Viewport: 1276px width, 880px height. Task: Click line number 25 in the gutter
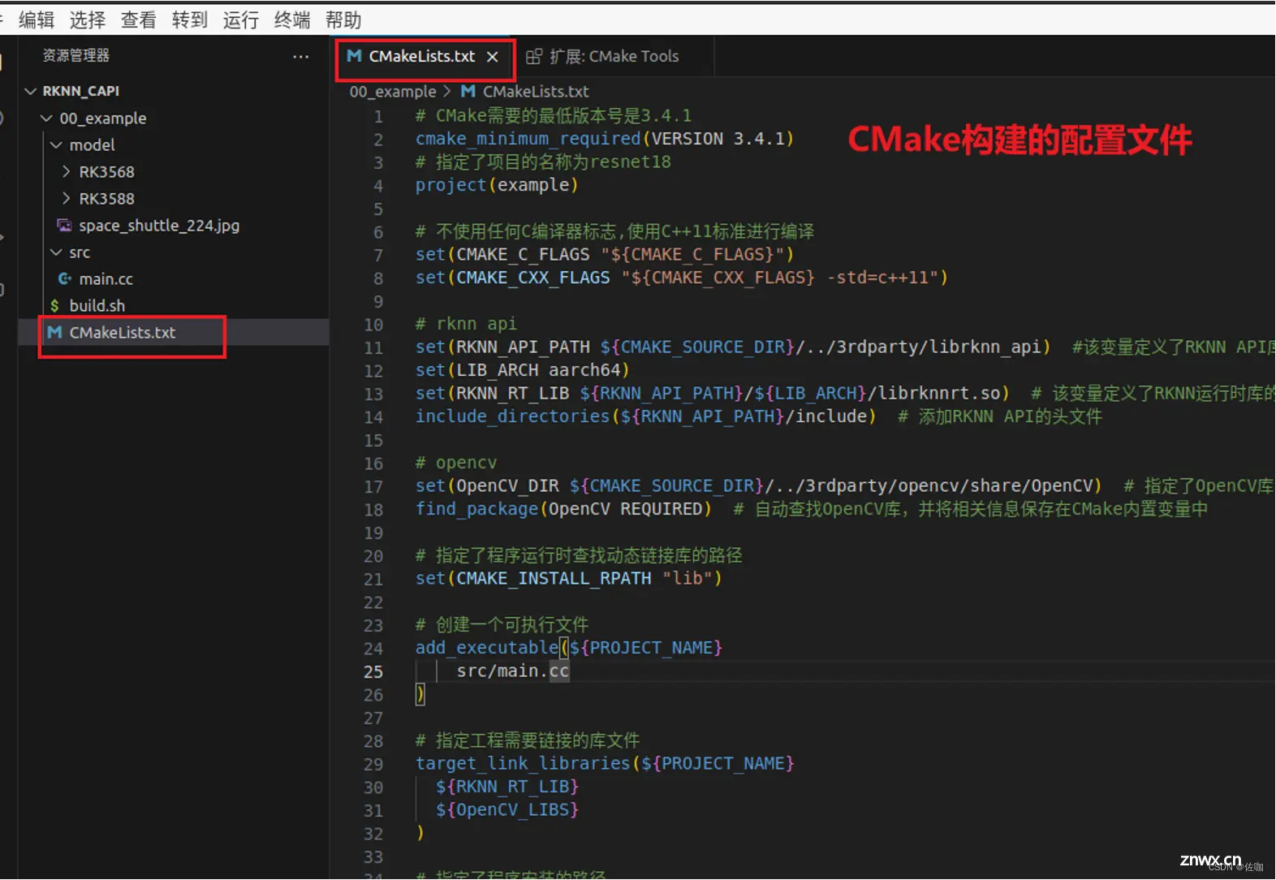pyautogui.click(x=373, y=671)
